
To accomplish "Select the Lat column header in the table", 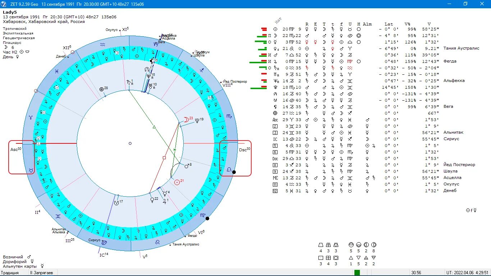I will pos(389,24).
